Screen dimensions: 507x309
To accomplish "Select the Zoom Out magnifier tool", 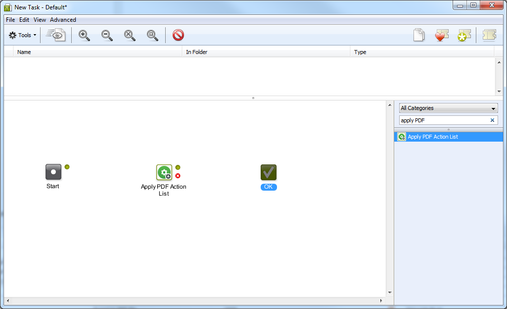I will pyautogui.click(x=107, y=35).
